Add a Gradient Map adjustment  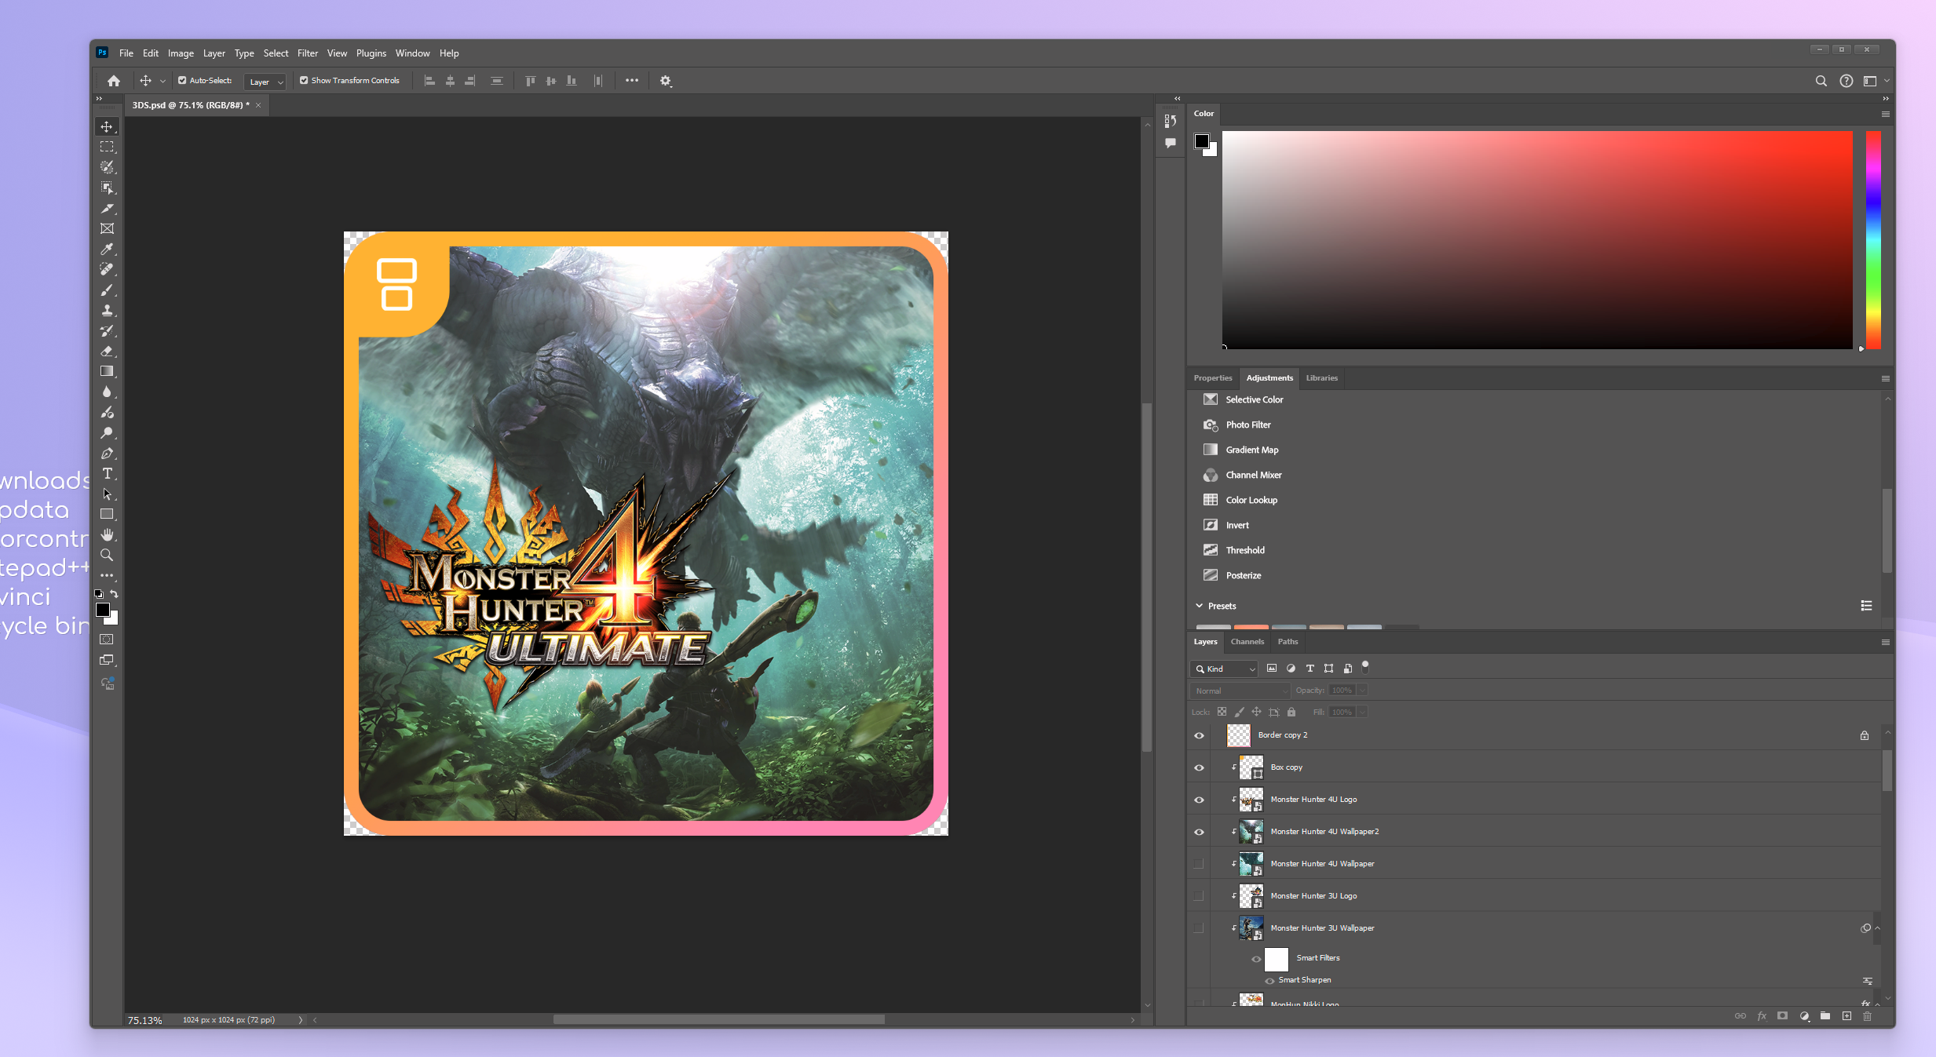tap(1251, 450)
